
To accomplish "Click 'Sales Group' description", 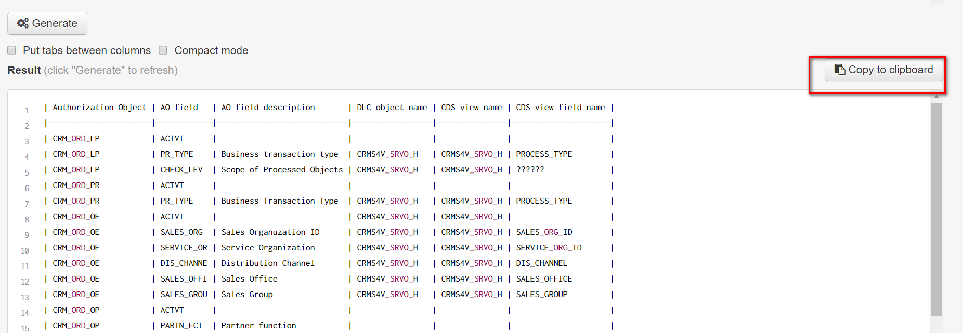I will pos(247,295).
